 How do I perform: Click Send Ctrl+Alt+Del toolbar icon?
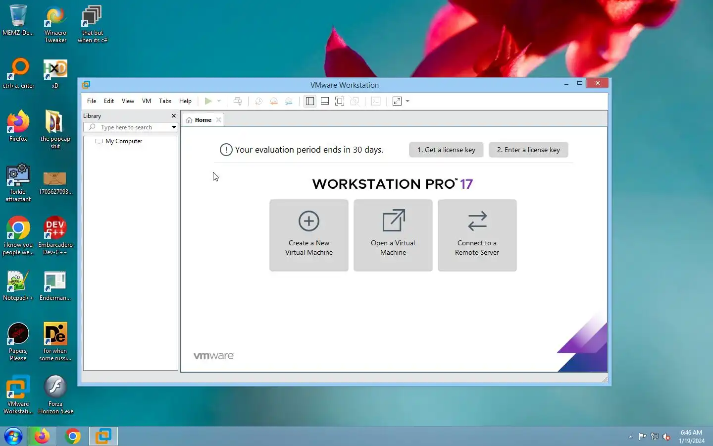coord(238,101)
